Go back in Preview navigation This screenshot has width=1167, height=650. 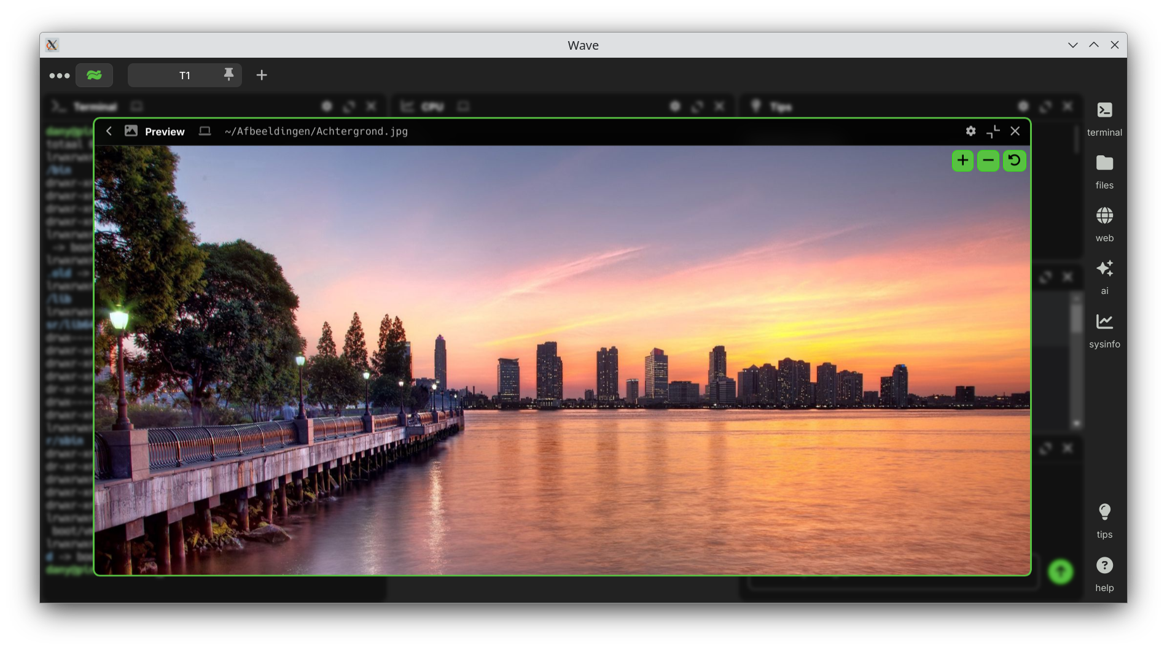tap(109, 131)
